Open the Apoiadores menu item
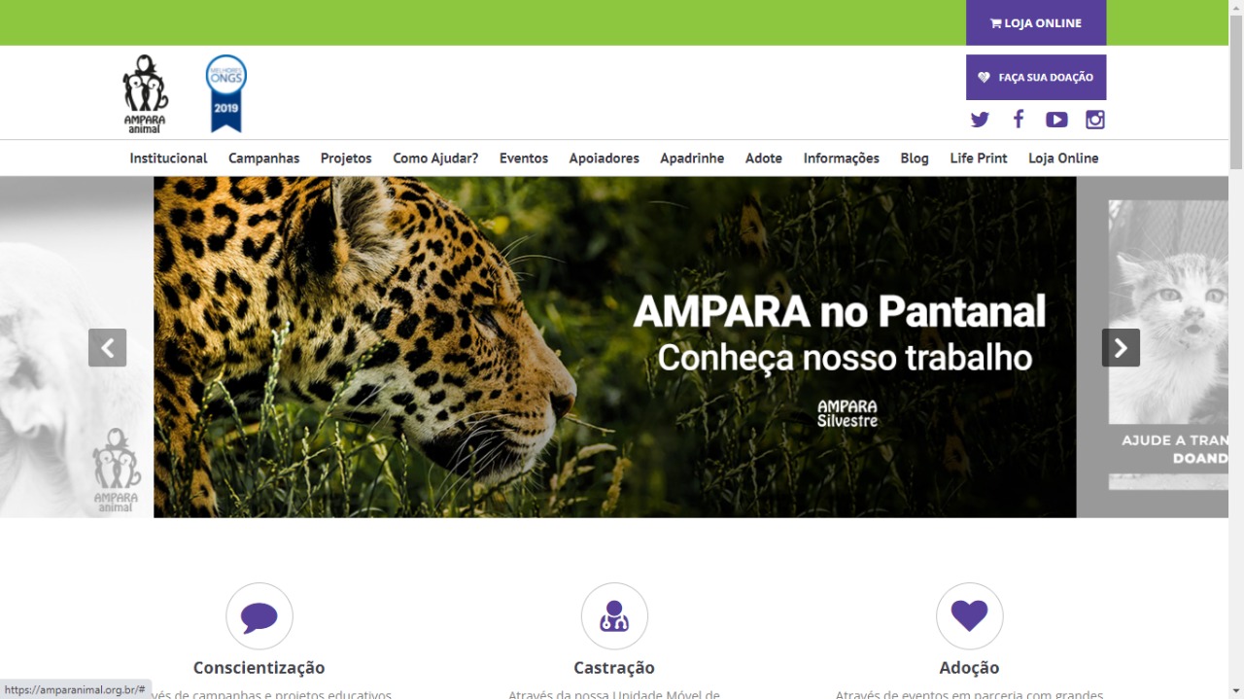The width and height of the screenshot is (1244, 699). click(x=604, y=157)
